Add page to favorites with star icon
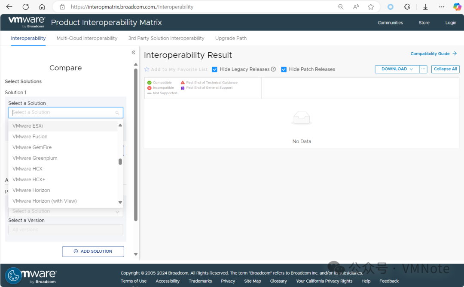The width and height of the screenshot is (464, 287). [x=371, y=7]
